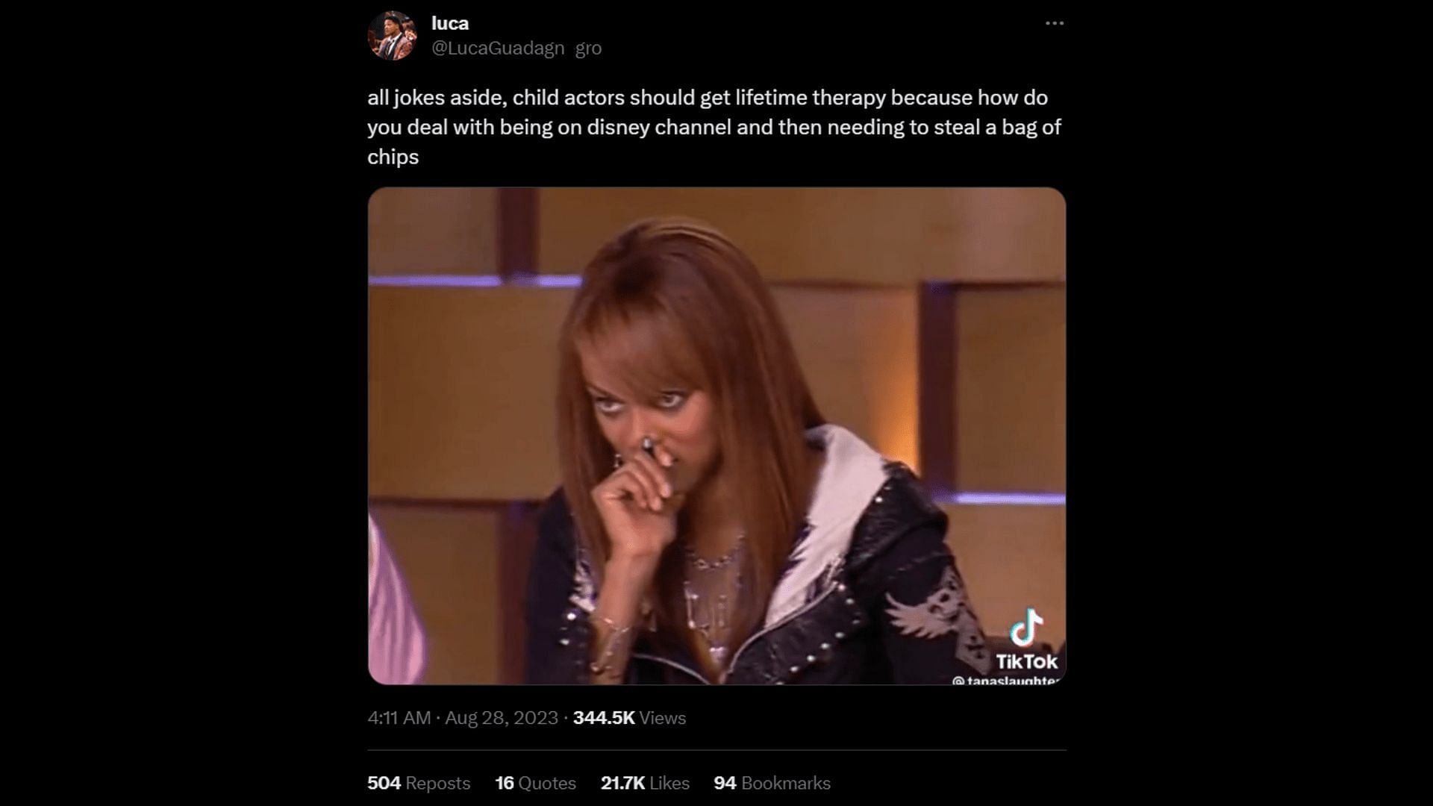Open the @LucaGuadagn handle link
1433x806 pixels.
(x=498, y=48)
